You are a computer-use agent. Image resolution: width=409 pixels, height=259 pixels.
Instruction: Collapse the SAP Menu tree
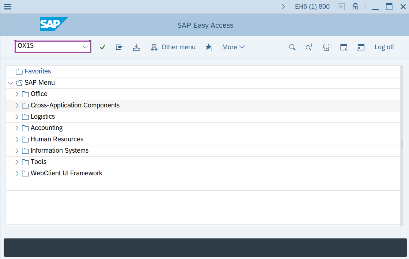click(11, 83)
